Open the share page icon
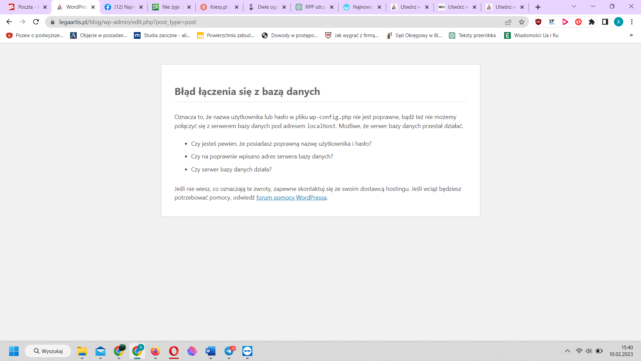 pos(508,22)
